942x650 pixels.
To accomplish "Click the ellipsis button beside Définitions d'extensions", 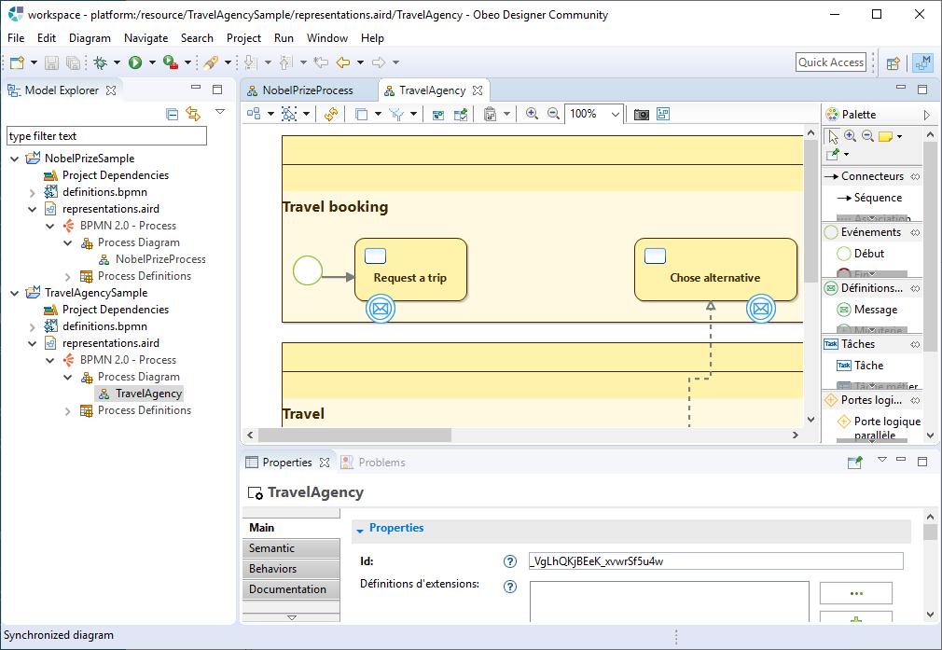I will pyautogui.click(x=855, y=593).
